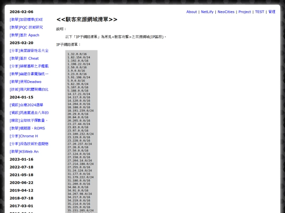
Task: Click the IP entry 27.214.188.0/24
Action: [x=81, y=164]
